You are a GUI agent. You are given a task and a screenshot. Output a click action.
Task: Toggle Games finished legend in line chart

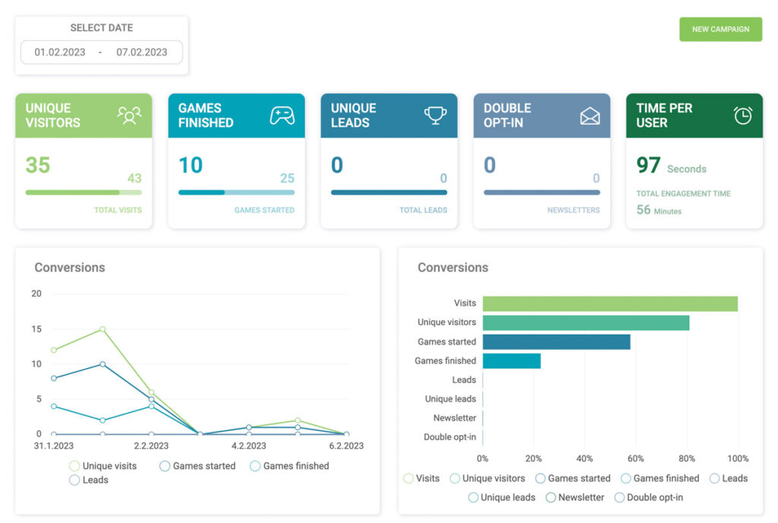(289, 466)
